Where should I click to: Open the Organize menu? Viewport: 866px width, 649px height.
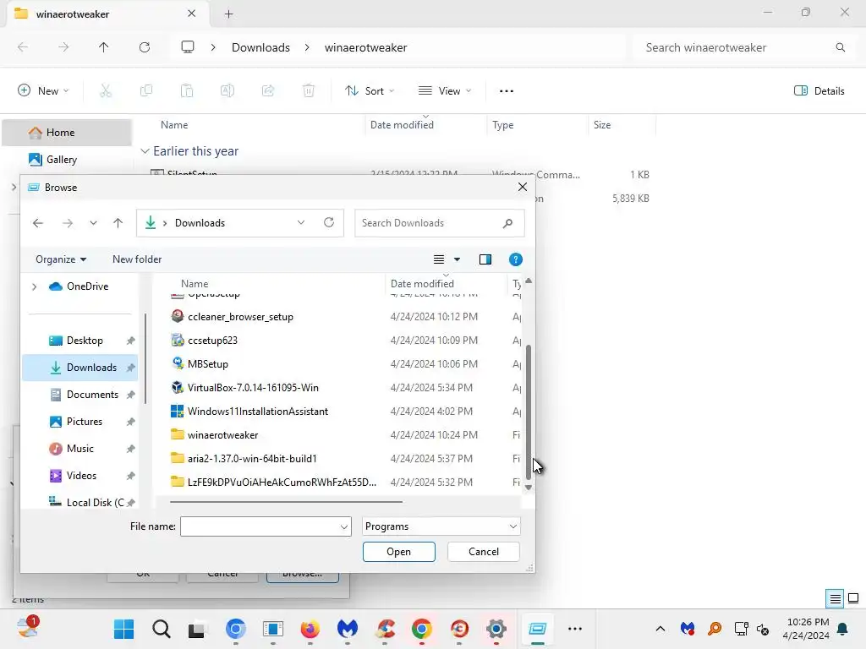point(61,259)
